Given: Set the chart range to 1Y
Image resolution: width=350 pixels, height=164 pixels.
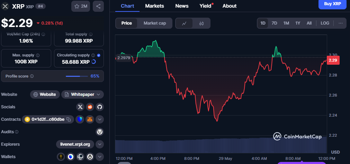Looking at the screenshot, I should point(298,23).
